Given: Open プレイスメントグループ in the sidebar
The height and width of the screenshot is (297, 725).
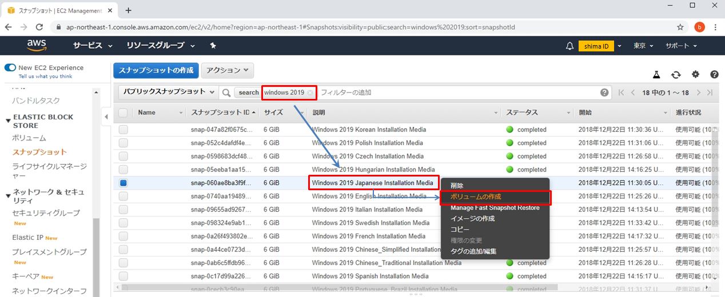Looking at the screenshot, I should [50, 252].
